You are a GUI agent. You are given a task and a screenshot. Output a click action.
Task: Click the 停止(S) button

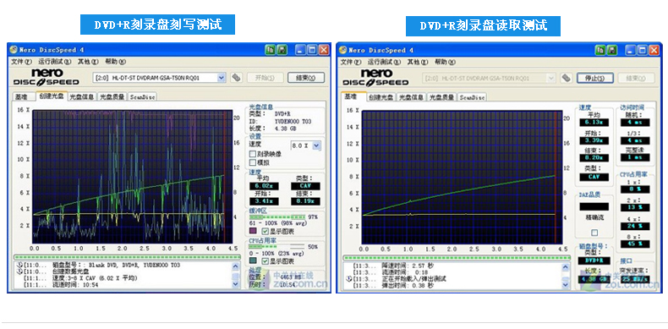pyautogui.click(x=594, y=78)
